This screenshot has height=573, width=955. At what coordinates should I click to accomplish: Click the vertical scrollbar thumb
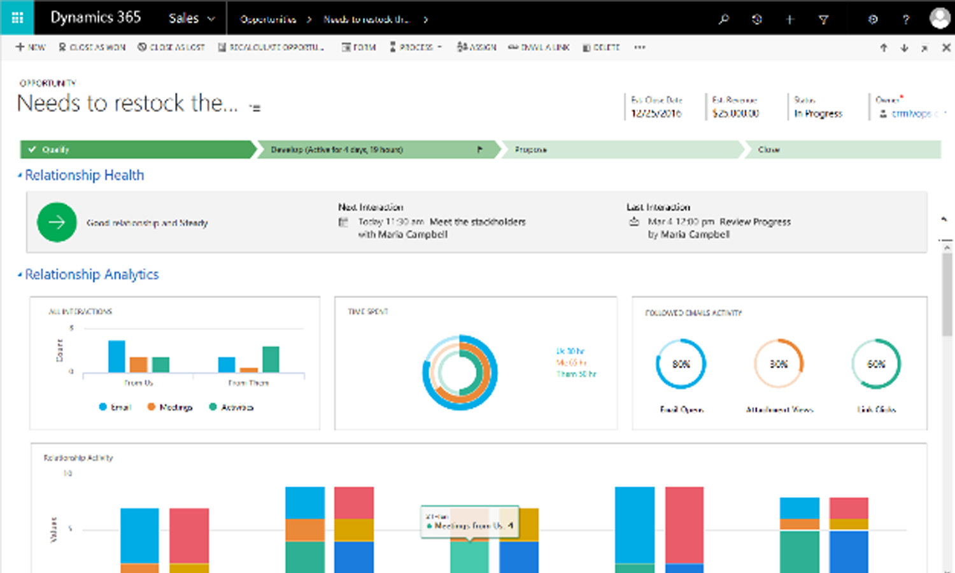[x=947, y=294]
